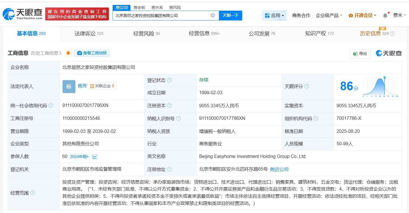Click into the company name search field
409x213 pixels.
161,16
